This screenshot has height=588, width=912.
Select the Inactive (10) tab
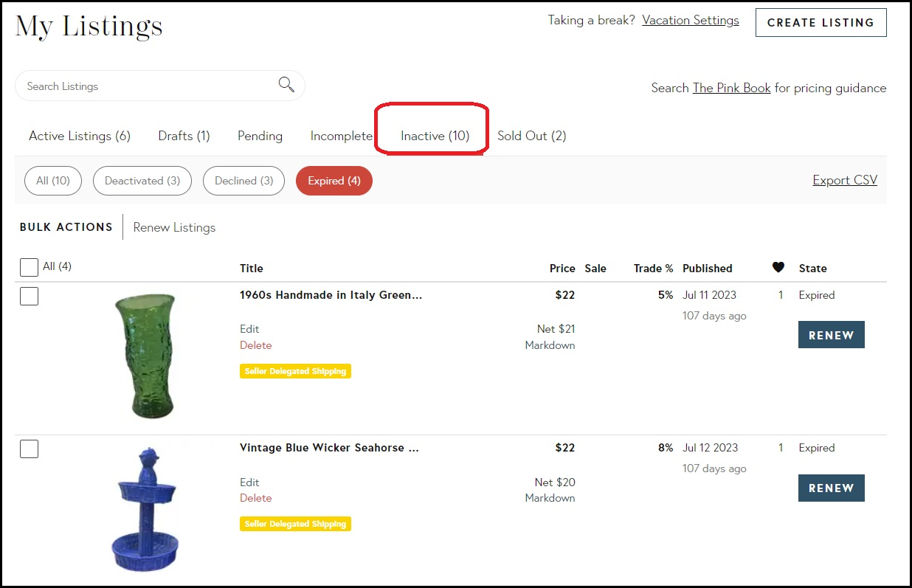(x=435, y=136)
